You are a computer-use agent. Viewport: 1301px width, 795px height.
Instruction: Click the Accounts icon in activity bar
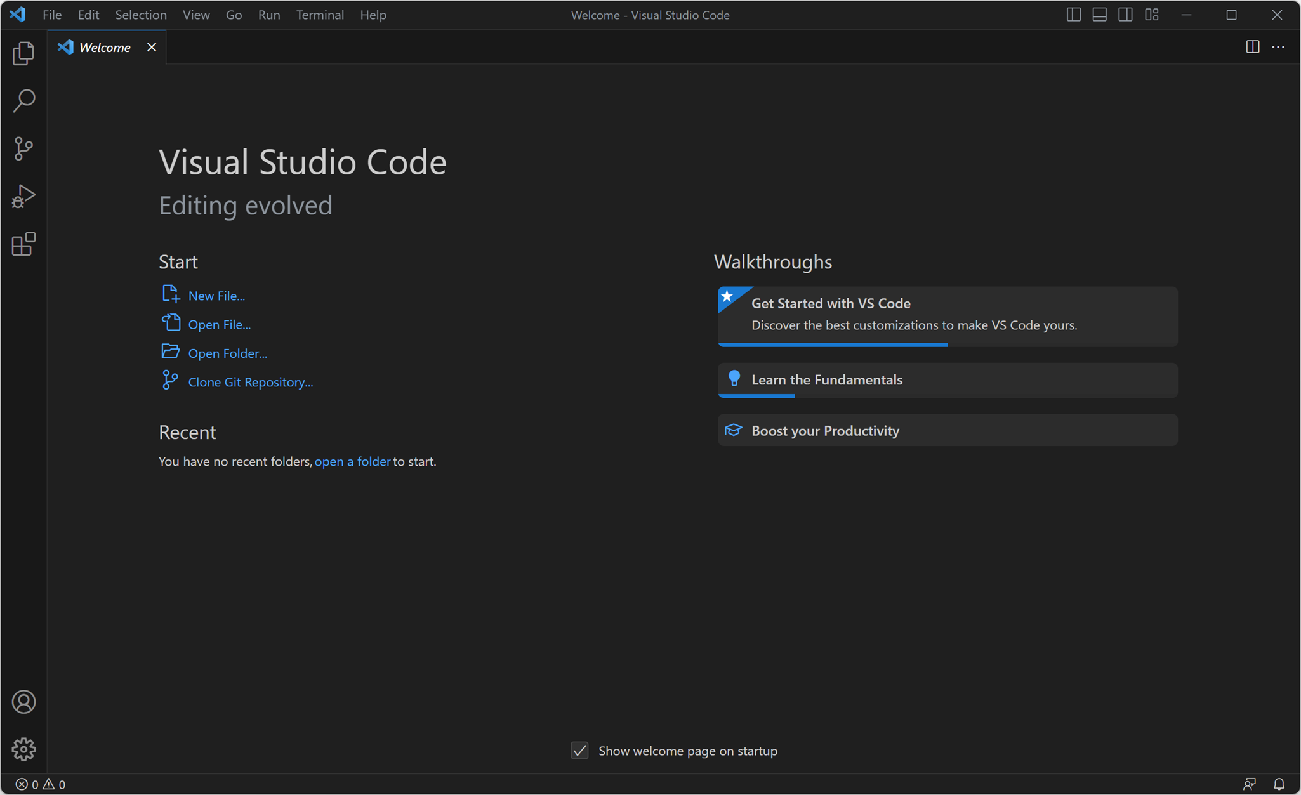point(23,702)
